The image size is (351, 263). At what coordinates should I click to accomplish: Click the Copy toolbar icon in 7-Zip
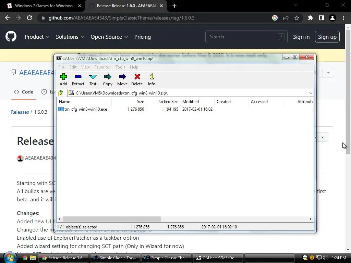[x=107, y=79]
